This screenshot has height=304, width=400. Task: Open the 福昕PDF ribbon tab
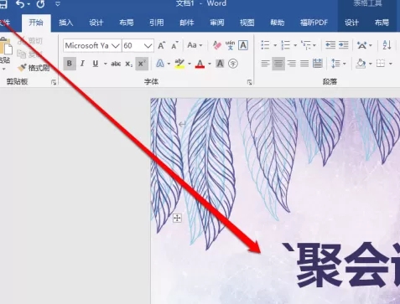314,23
